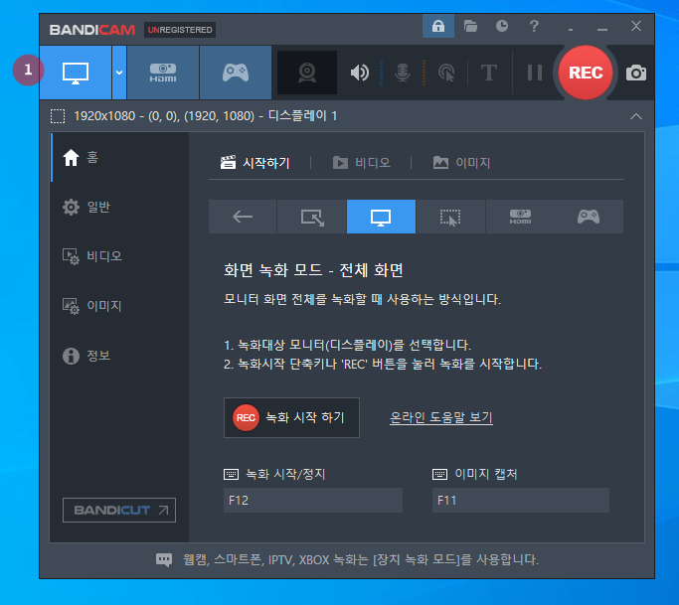Click the 화면 녹화 모드 - 전체 화면 heading
Image resolution: width=679 pixels, height=605 pixels.
pos(313,270)
